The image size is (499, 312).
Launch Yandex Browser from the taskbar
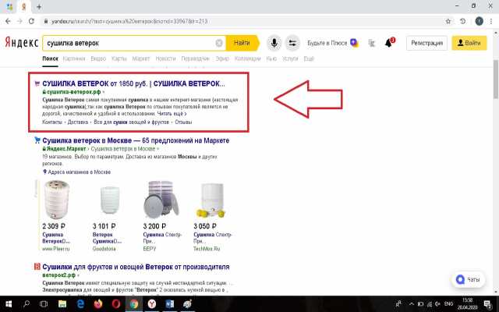tap(152, 304)
